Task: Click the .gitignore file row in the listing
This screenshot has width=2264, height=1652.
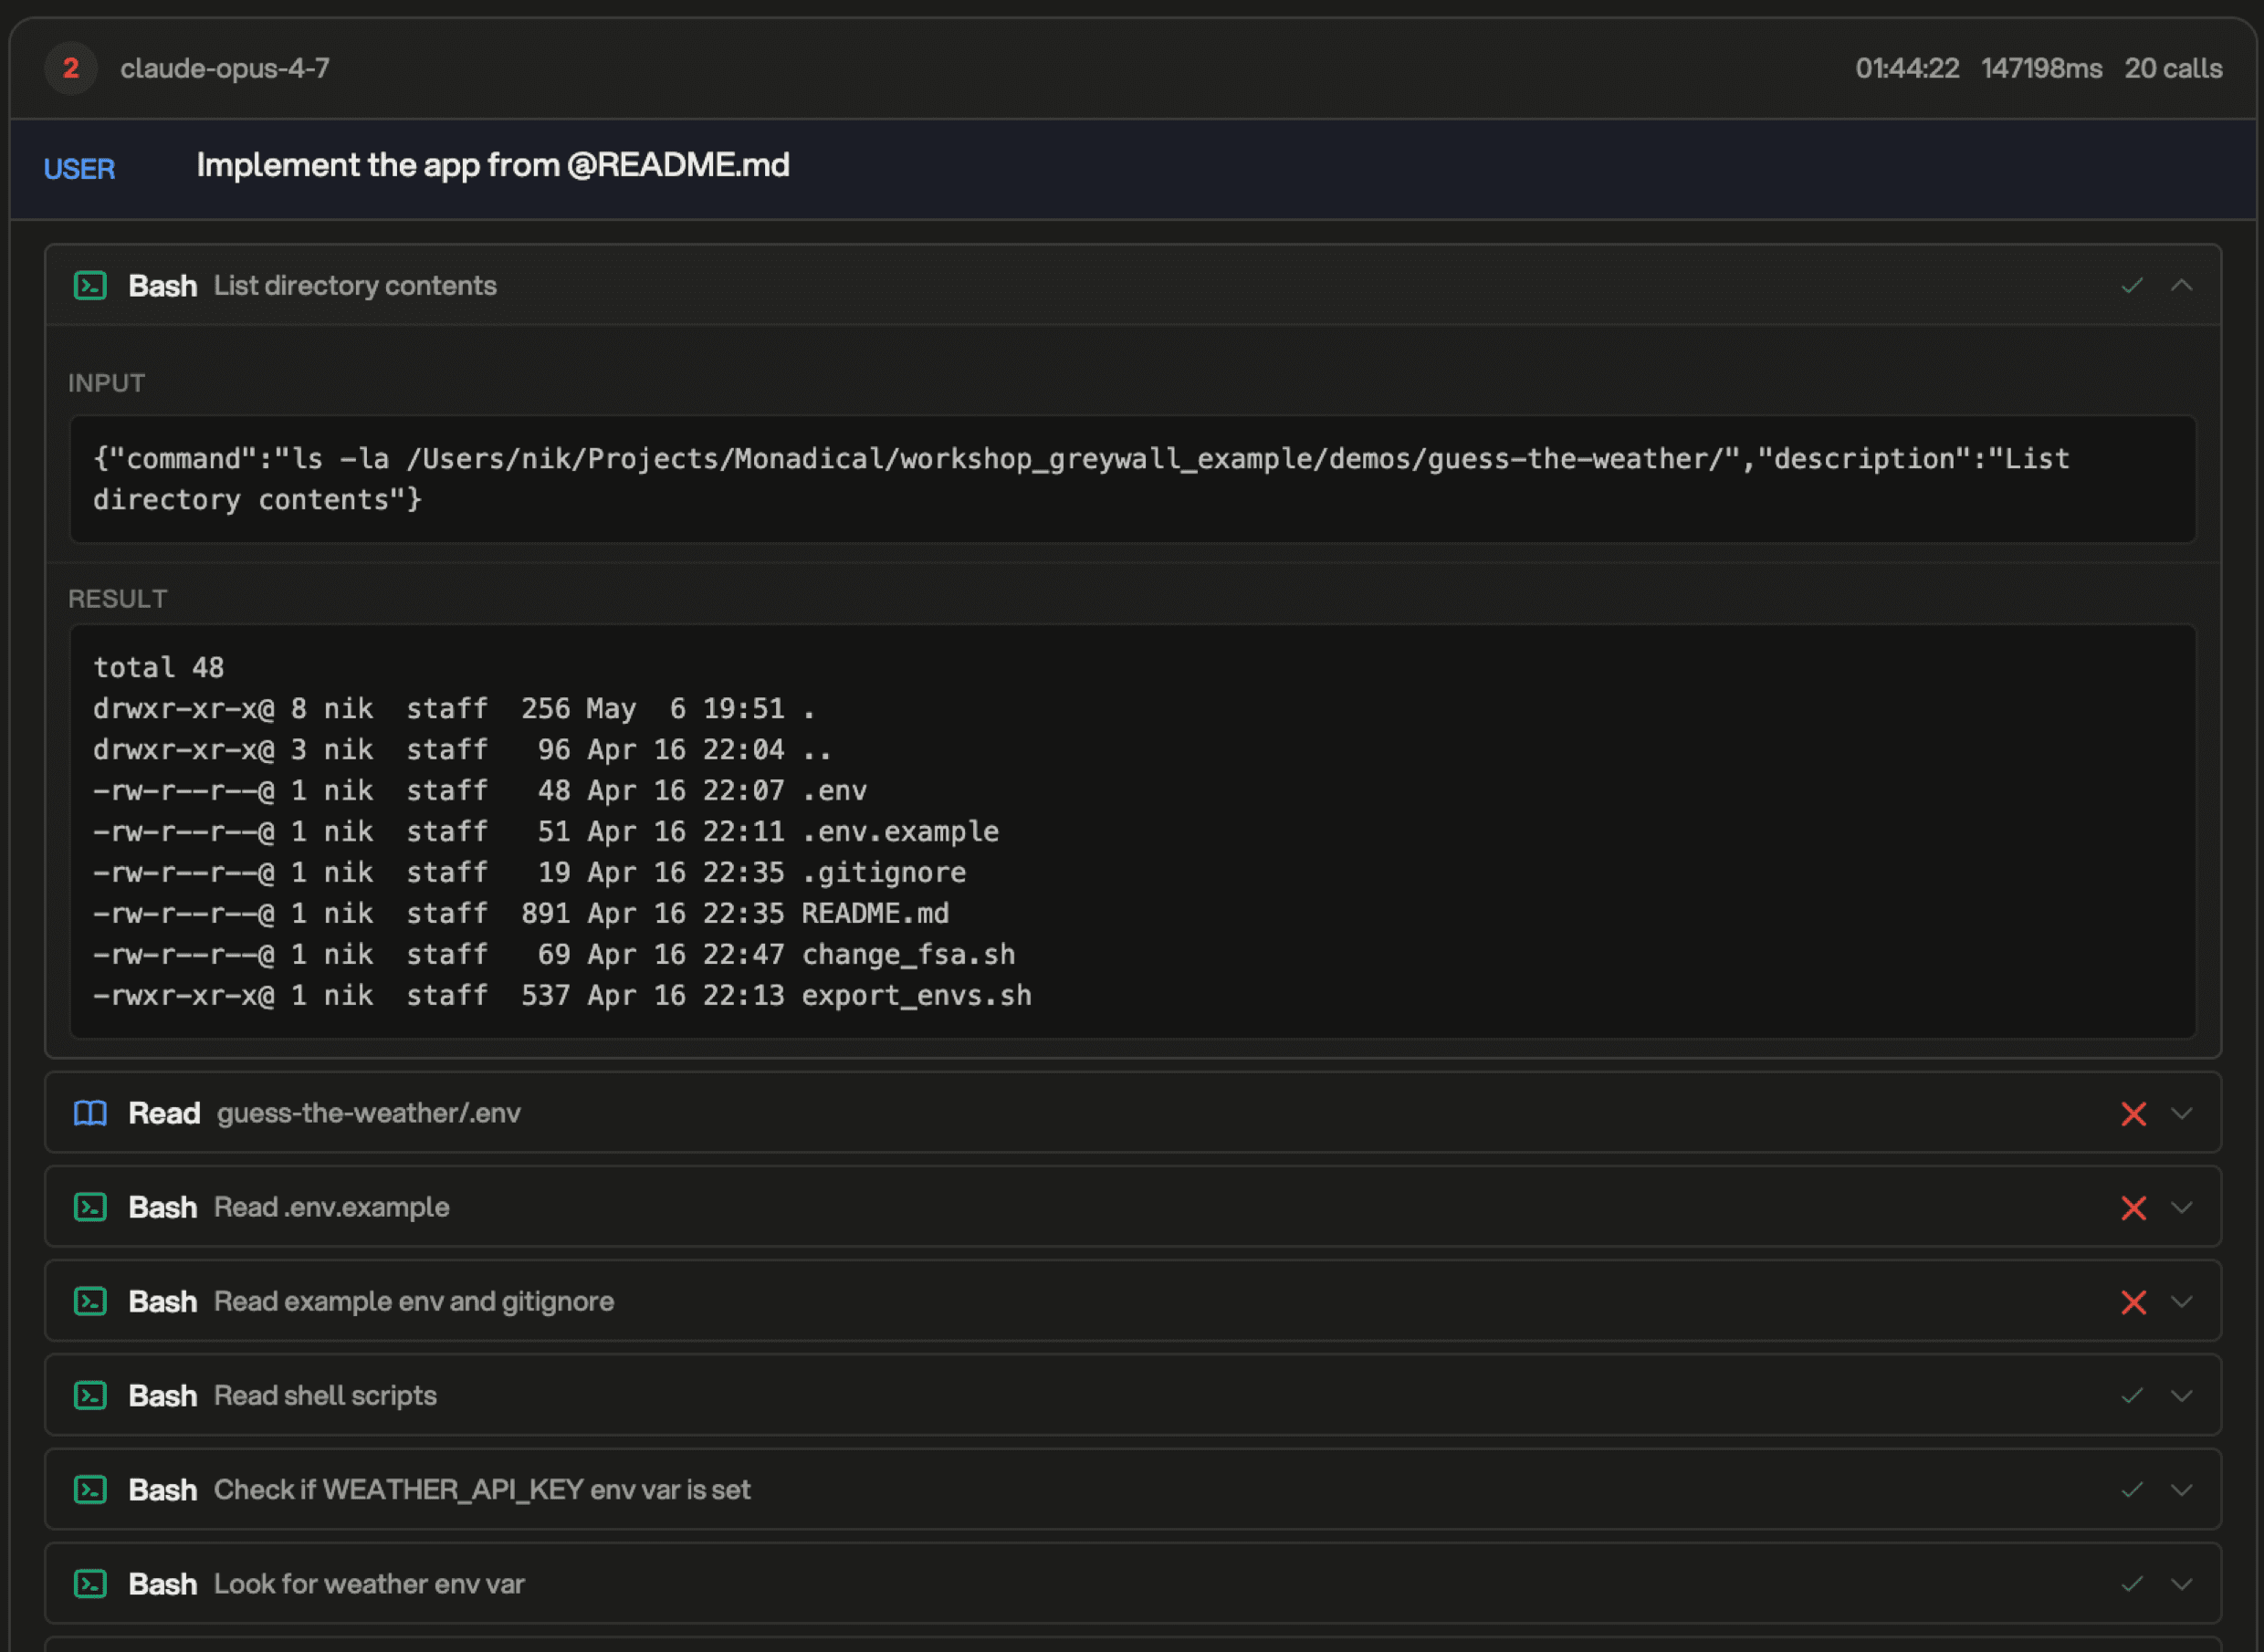Action: click(530, 872)
